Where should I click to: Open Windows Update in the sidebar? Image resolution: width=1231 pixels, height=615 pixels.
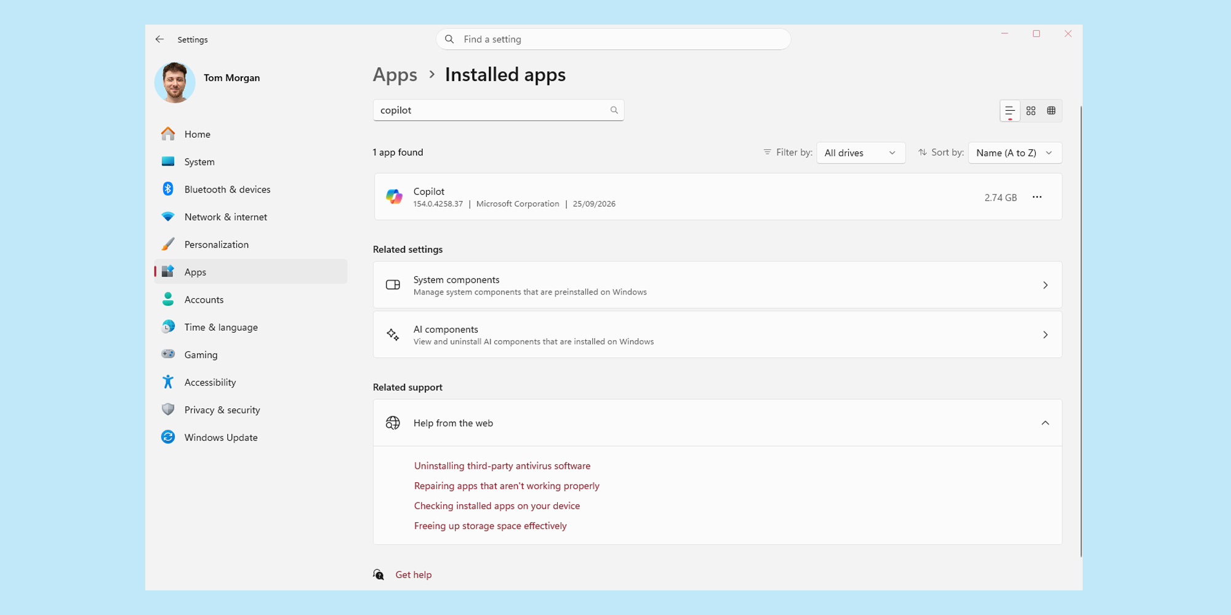(251, 437)
